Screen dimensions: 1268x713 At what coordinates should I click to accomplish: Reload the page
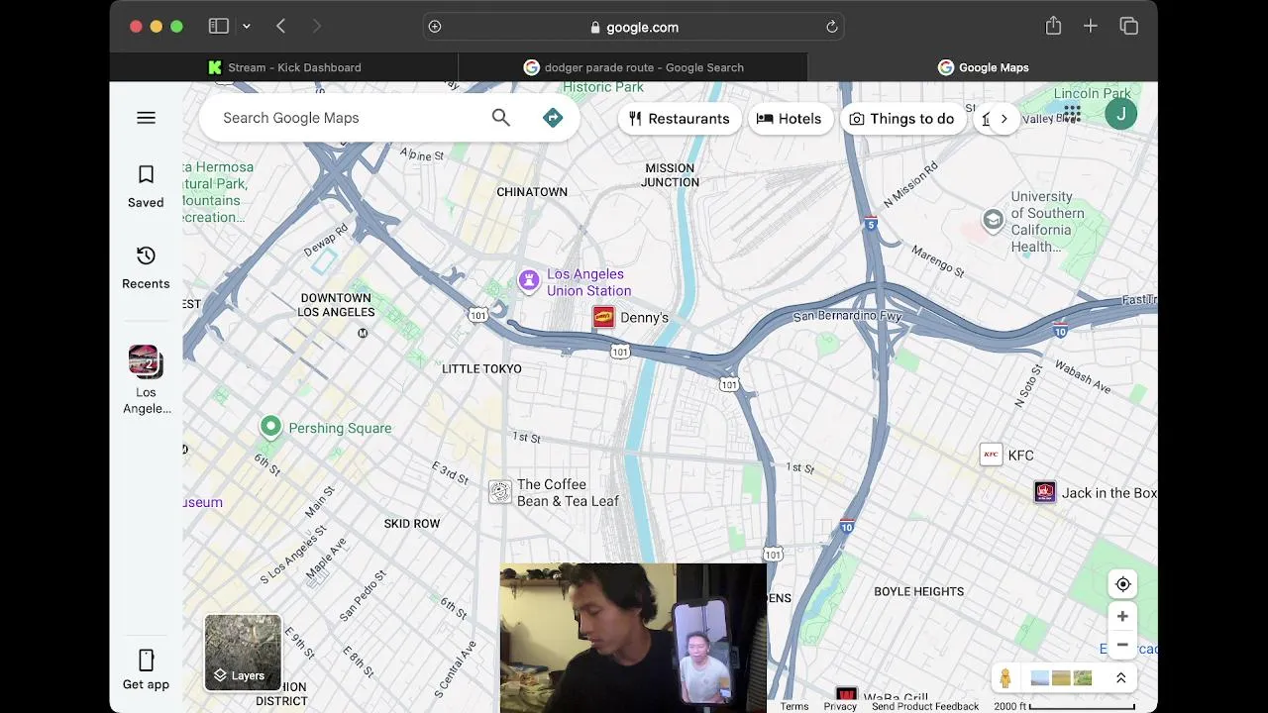[x=832, y=27]
